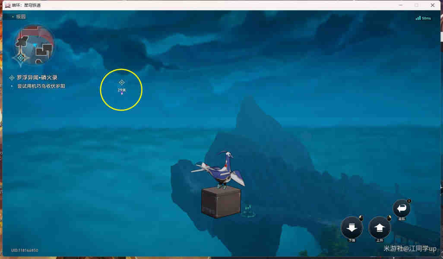Click the 绥园 location label
The height and width of the screenshot is (259, 443).
tap(21, 16)
